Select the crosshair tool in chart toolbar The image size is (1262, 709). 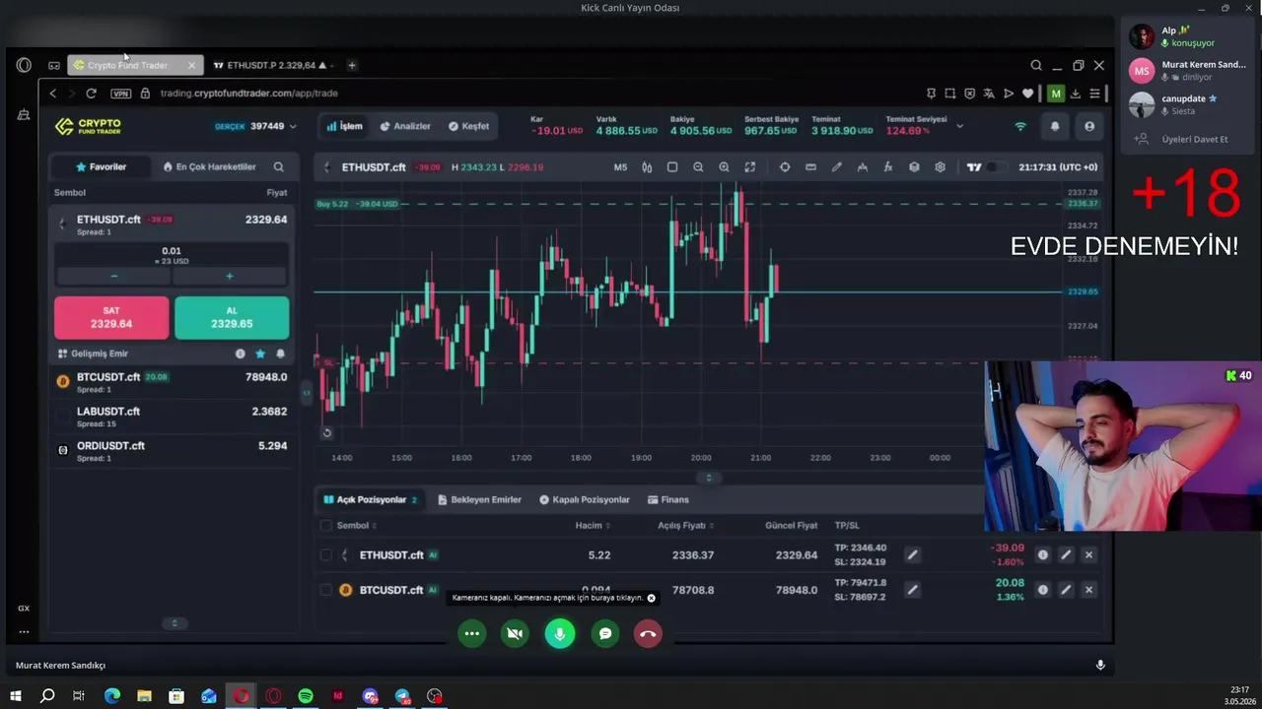point(785,167)
